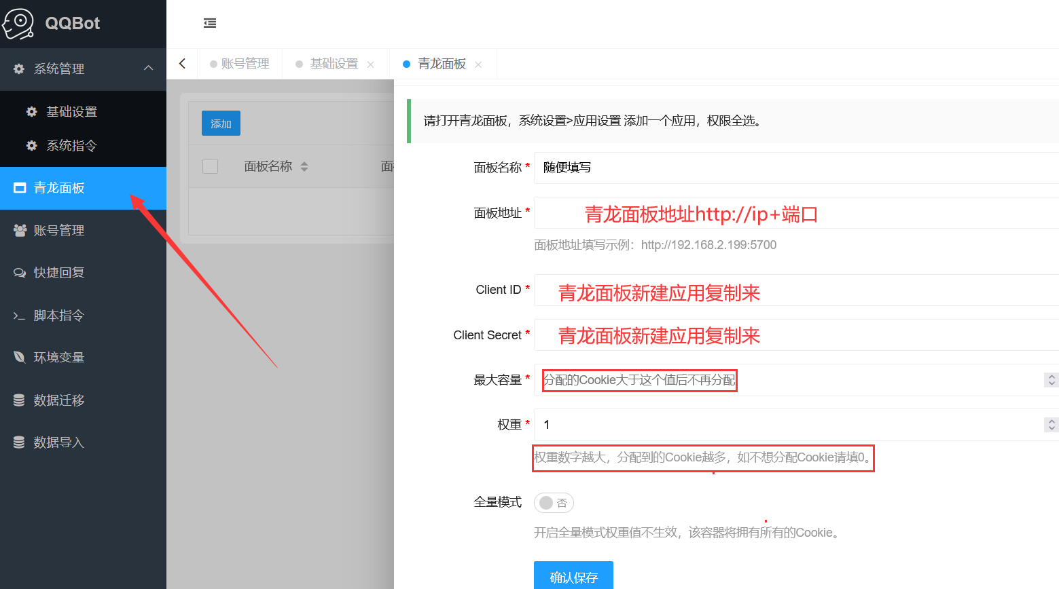Click the 面板地址 input field
This screenshot has height=589, width=1059.
796,213
